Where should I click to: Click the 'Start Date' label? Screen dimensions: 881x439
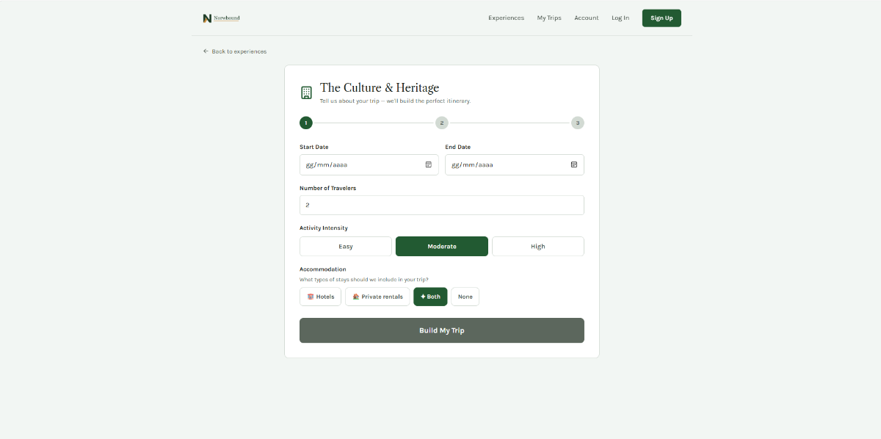click(x=314, y=148)
